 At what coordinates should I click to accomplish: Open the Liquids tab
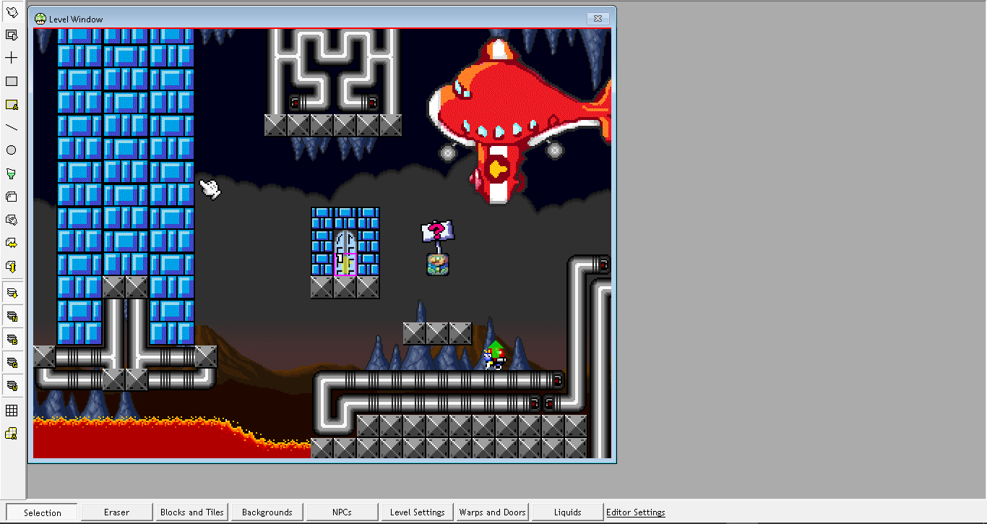pos(567,512)
